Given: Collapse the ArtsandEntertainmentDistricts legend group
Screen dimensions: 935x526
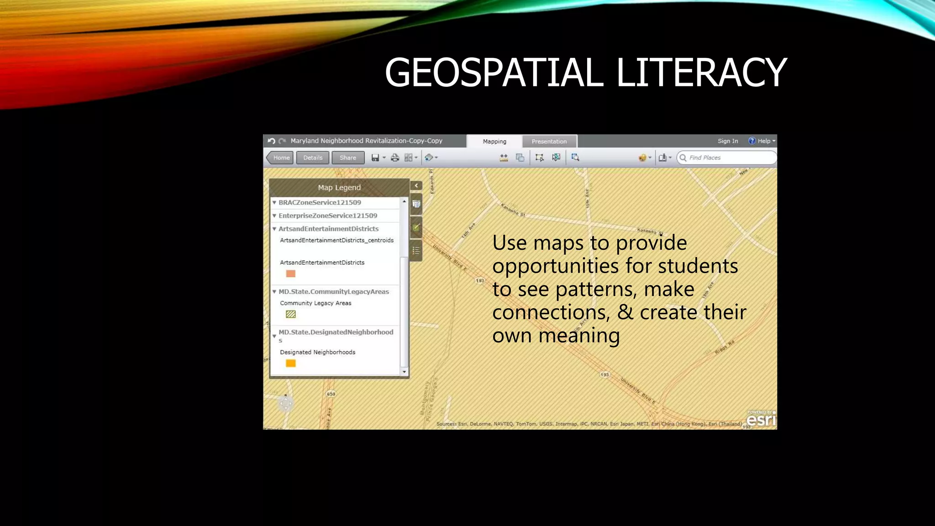Looking at the screenshot, I should point(274,229).
